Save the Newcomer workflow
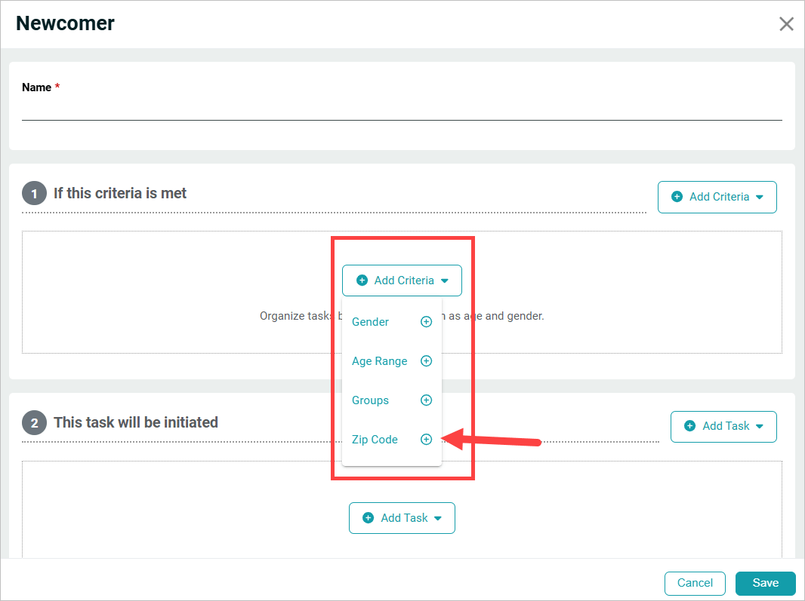The height and width of the screenshot is (601, 805). pyautogui.click(x=765, y=583)
